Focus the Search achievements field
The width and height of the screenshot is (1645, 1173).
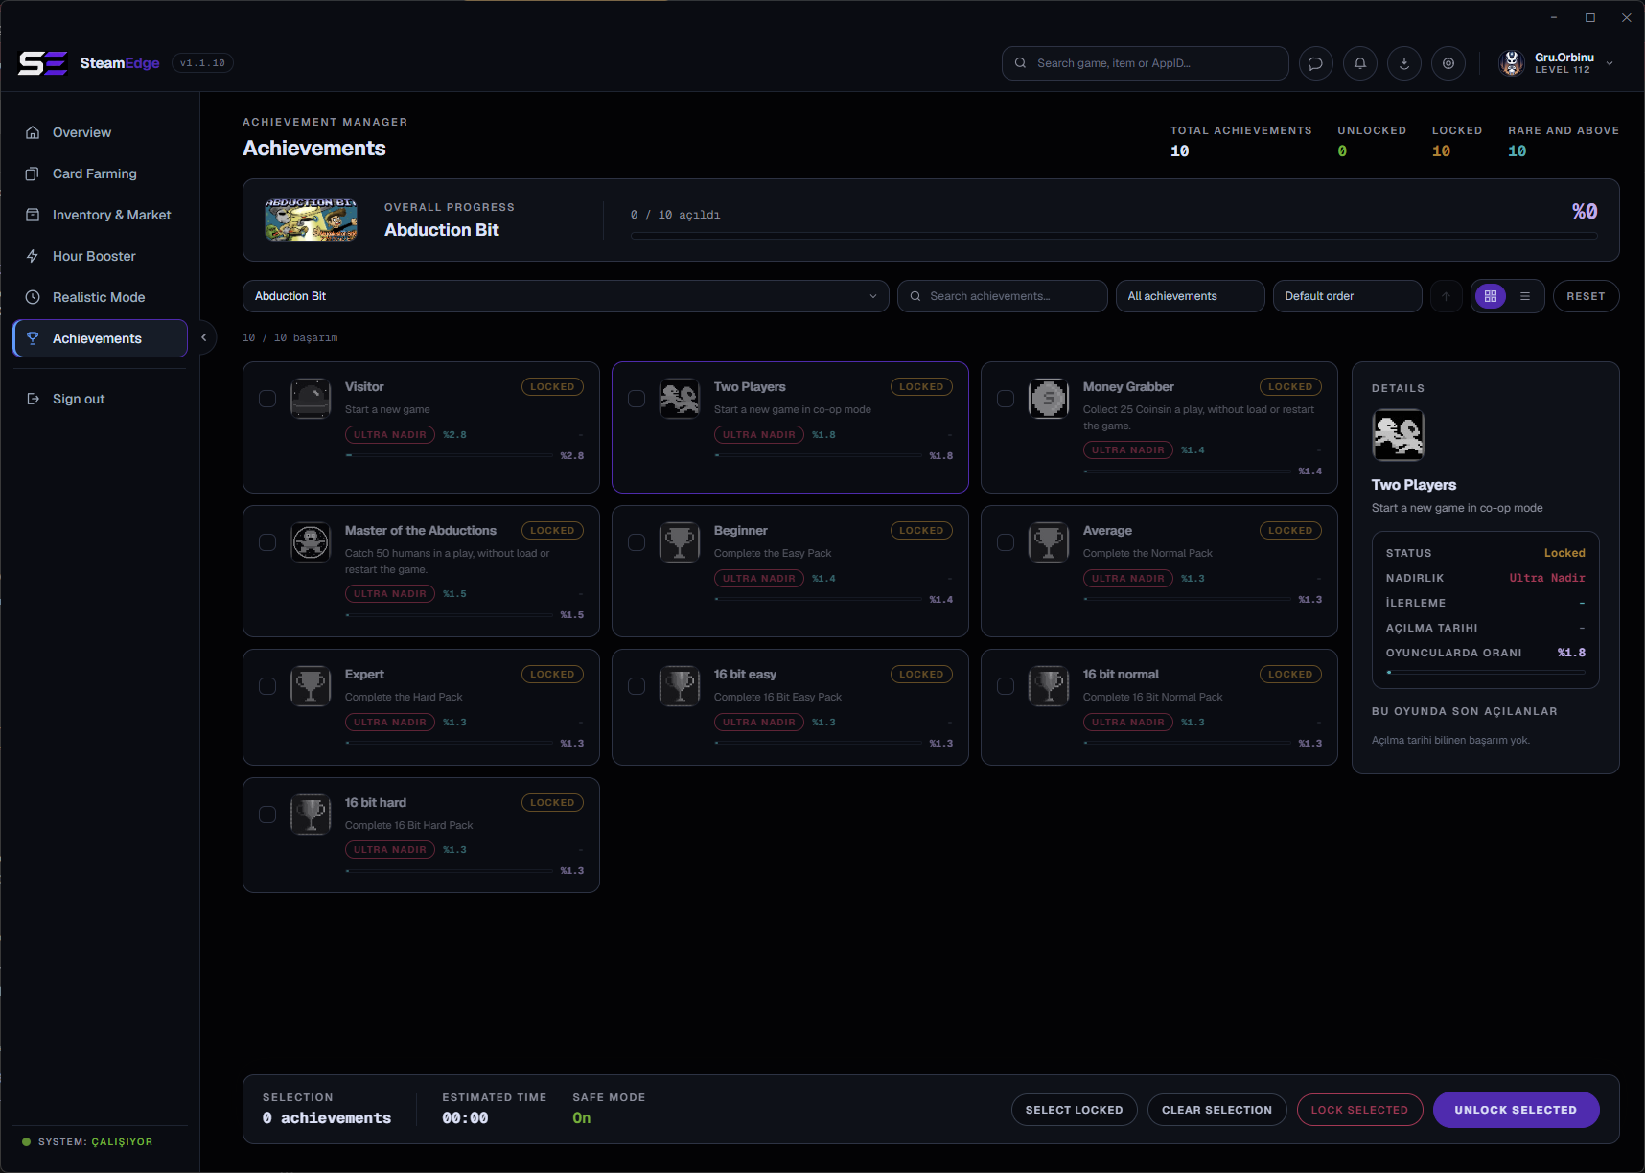point(1002,296)
